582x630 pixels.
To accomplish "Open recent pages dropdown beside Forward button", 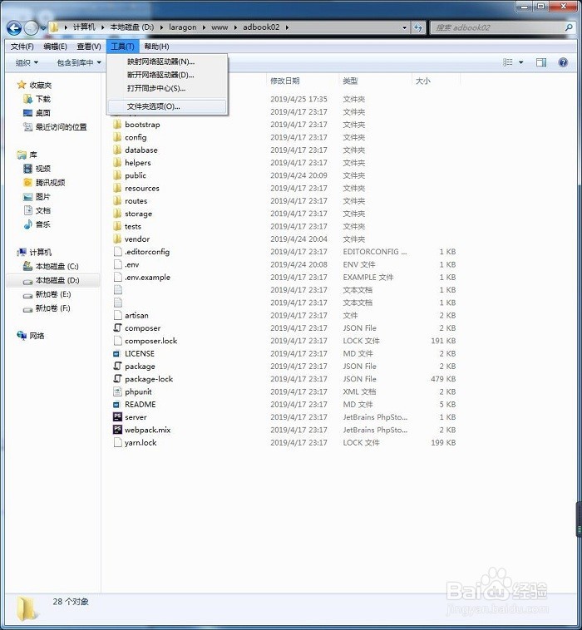I will tap(42, 28).
